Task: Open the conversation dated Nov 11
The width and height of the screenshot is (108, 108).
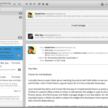Action: point(11,94)
